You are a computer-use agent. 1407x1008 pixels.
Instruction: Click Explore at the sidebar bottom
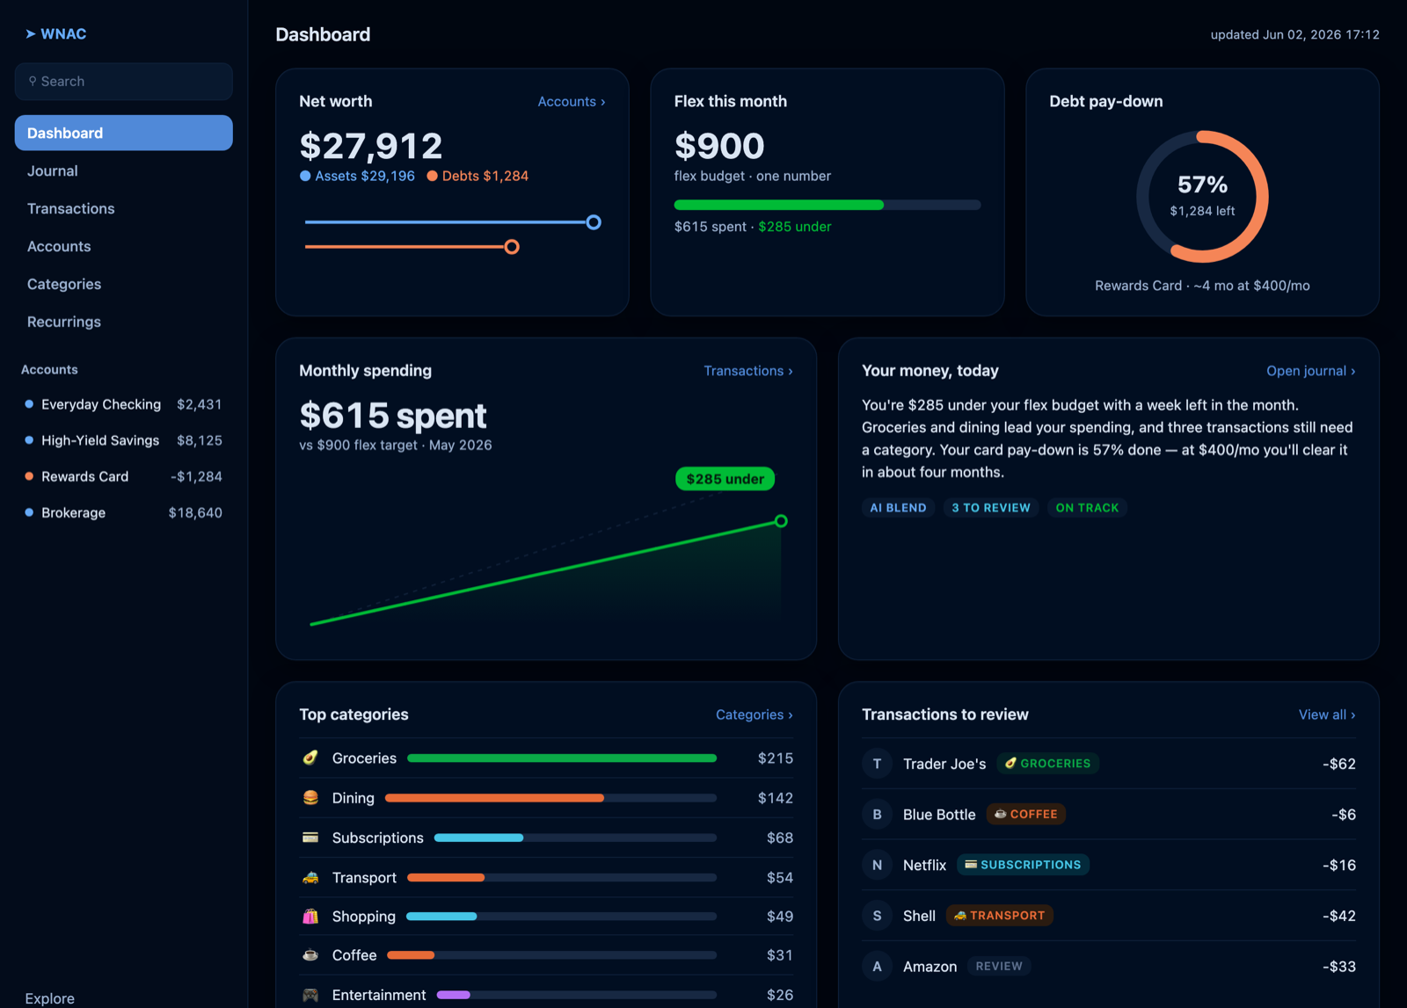[x=49, y=998]
